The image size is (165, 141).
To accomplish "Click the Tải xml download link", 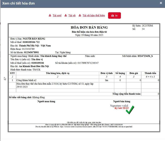I will [57, 16].
